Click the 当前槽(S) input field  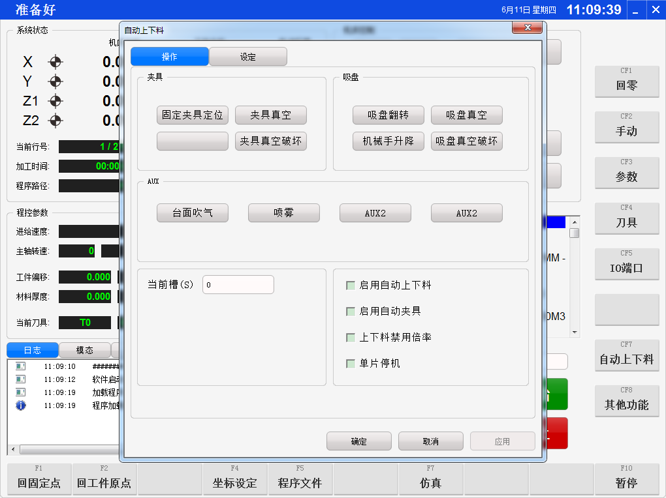click(x=238, y=285)
